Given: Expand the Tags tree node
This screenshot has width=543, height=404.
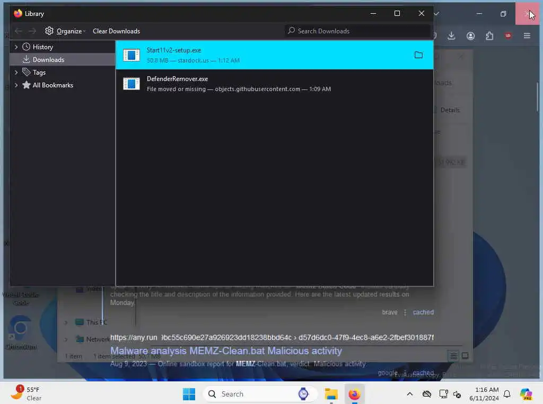Looking at the screenshot, I should 16,73.
